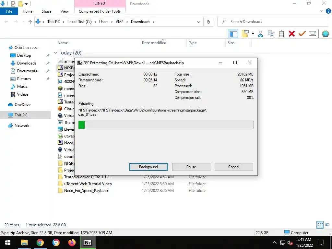Switch to large icons view

pos(327,225)
